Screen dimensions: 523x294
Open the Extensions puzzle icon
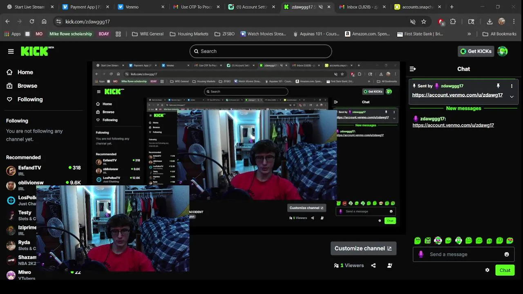click(x=453, y=22)
